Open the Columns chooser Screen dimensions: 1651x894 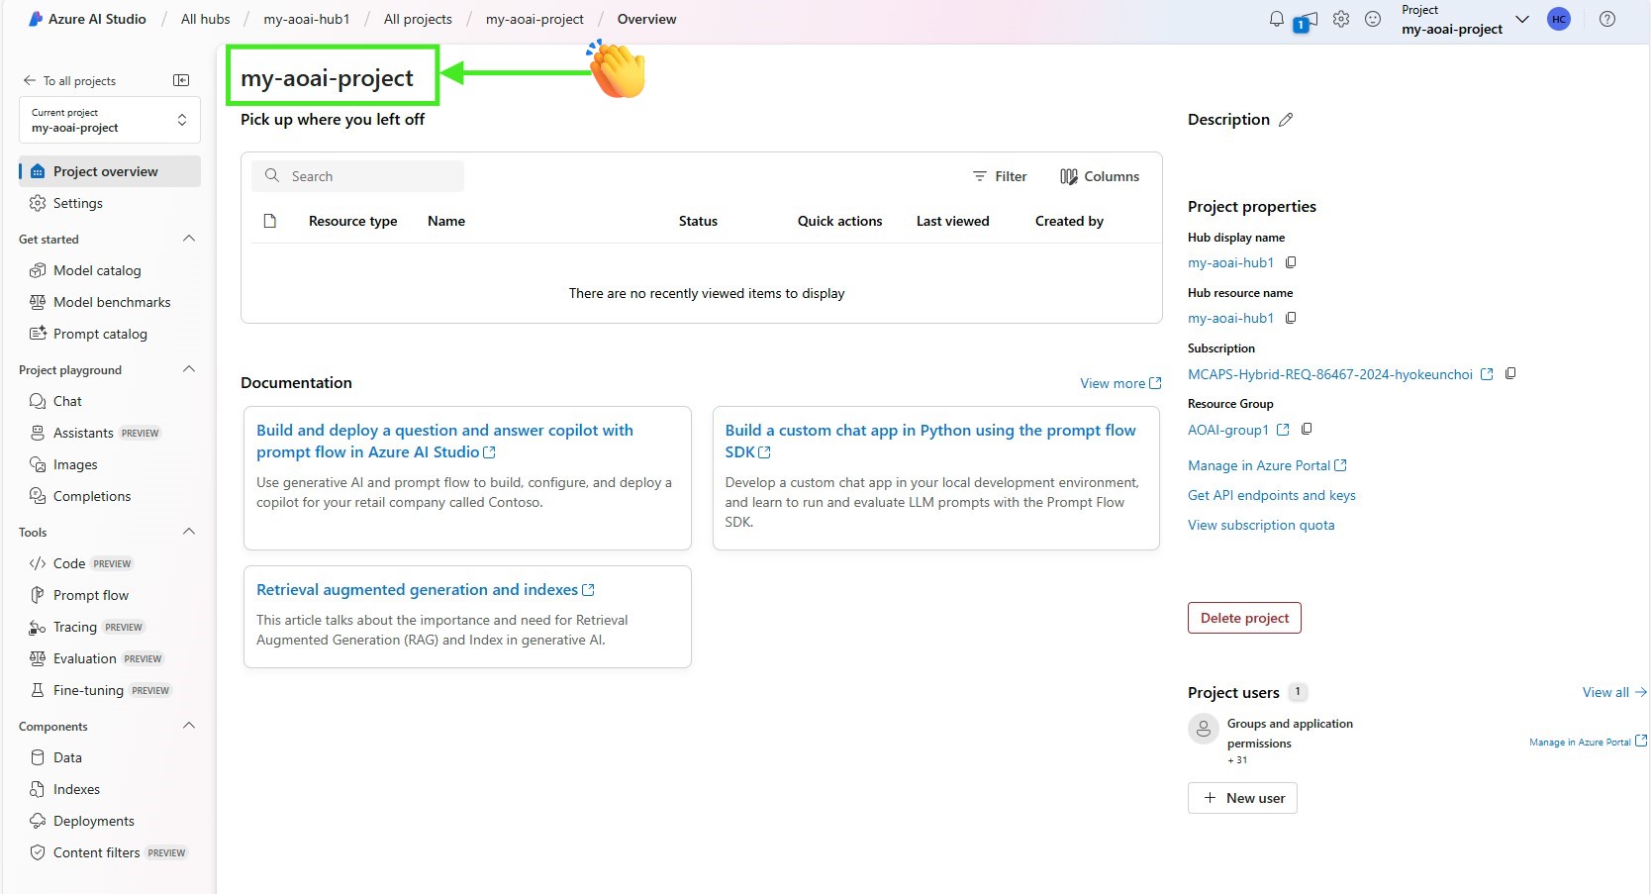coord(1100,176)
